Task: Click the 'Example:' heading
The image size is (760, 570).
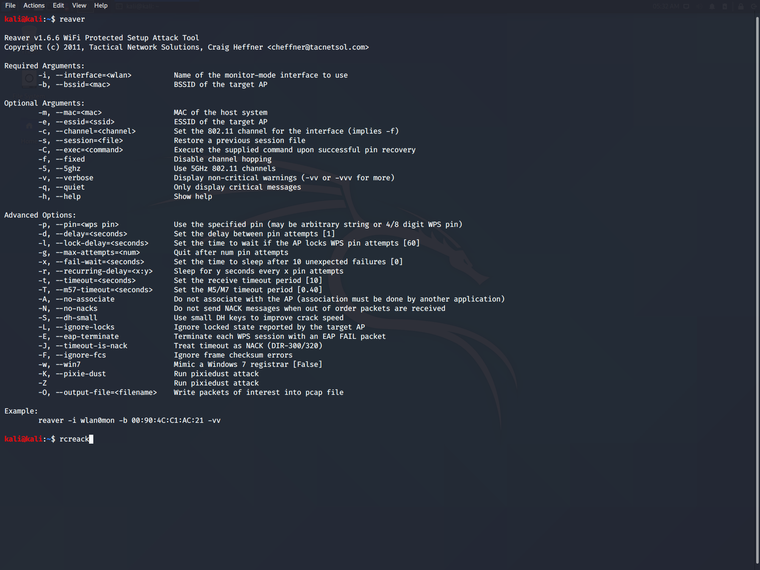Action: point(21,411)
